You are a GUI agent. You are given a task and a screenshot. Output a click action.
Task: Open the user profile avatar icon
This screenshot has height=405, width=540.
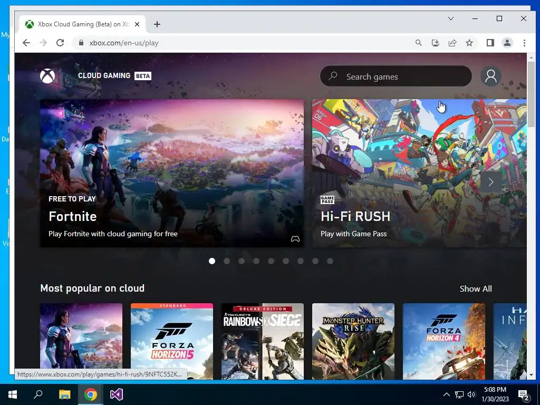pyautogui.click(x=491, y=76)
